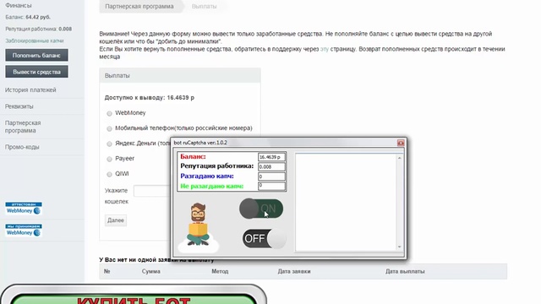541x304 pixels.
Task: Click the Пополнить баланс button
Action: pos(36,55)
